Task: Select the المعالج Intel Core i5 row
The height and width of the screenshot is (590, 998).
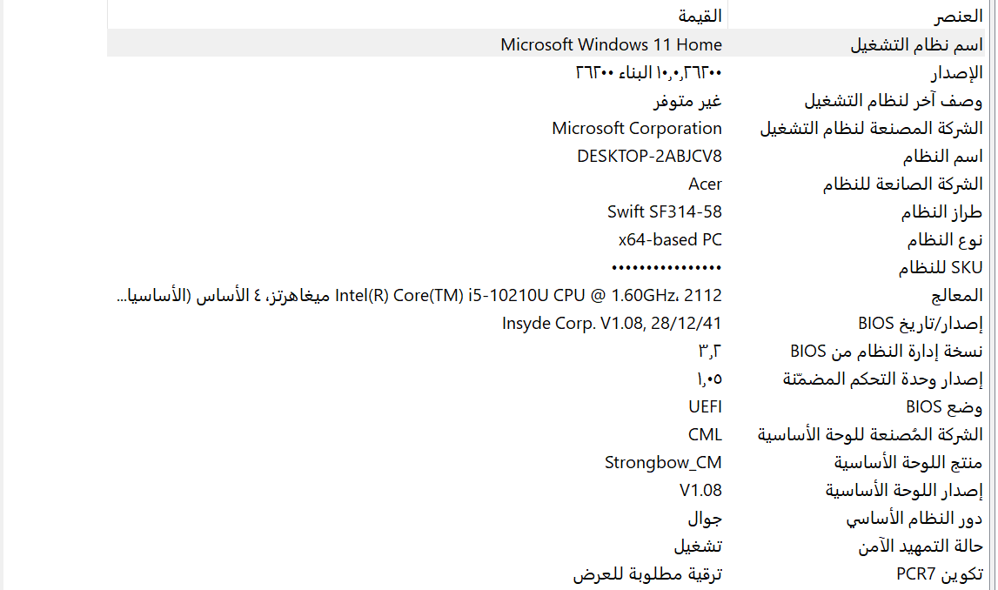Action: click(546, 295)
